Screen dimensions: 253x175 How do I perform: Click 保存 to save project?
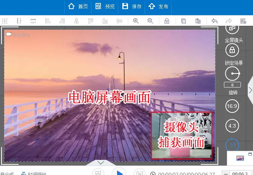click(131, 6)
